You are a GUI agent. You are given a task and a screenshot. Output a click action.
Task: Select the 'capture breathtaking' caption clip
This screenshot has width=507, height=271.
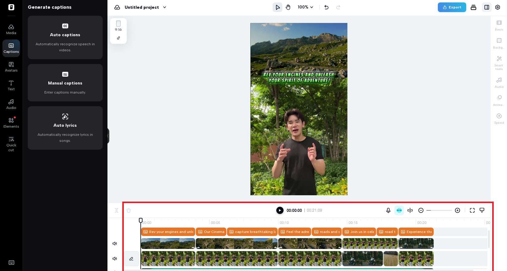252,232
